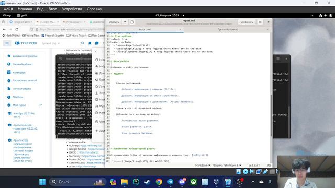335x188 pixels.
Task: Open the gedit app menu in top bar
Action: pos(22,15)
